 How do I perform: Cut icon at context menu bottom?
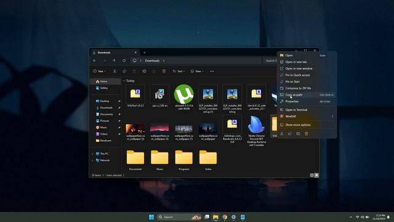282,134
